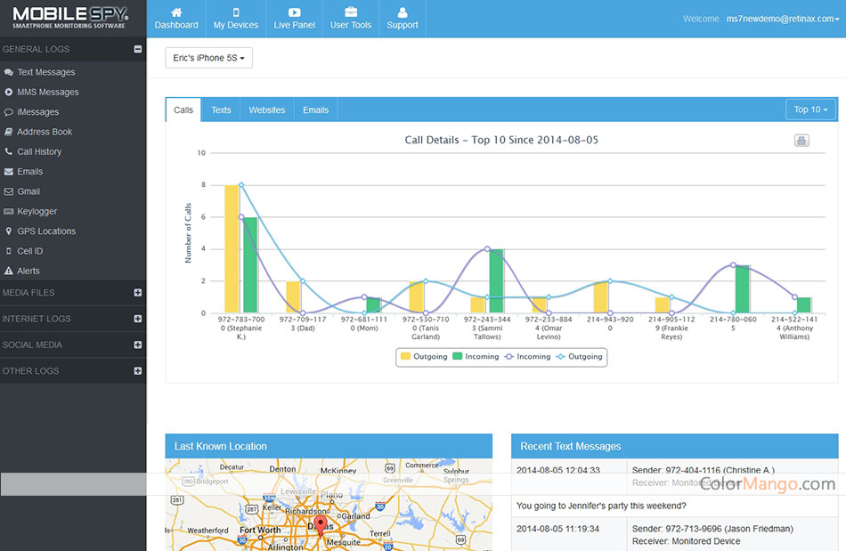Image resolution: width=846 pixels, height=551 pixels.
Task: Open the Gmail log link
Action: pyautogui.click(x=28, y=191)
